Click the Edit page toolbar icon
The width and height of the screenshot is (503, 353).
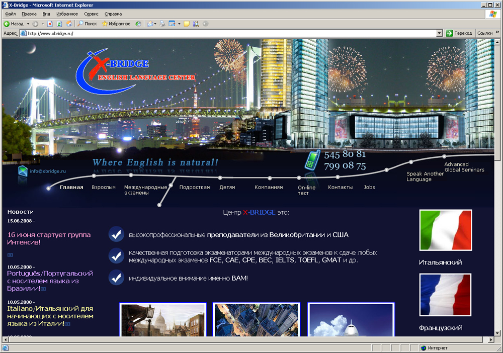point(172,24)
